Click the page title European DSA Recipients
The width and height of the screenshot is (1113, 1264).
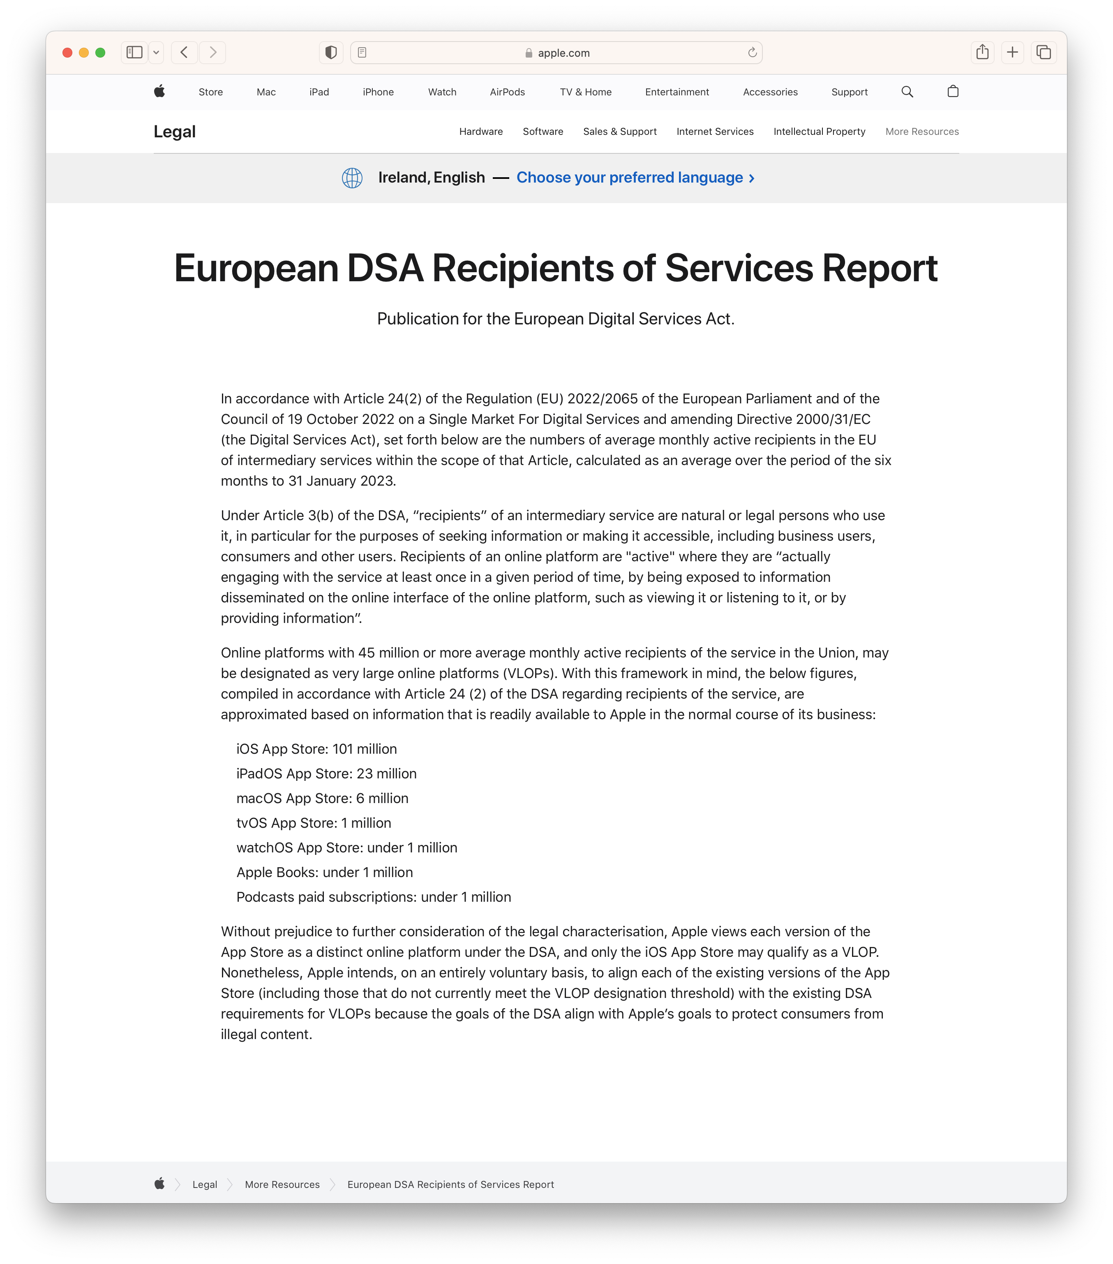point(556,269)
